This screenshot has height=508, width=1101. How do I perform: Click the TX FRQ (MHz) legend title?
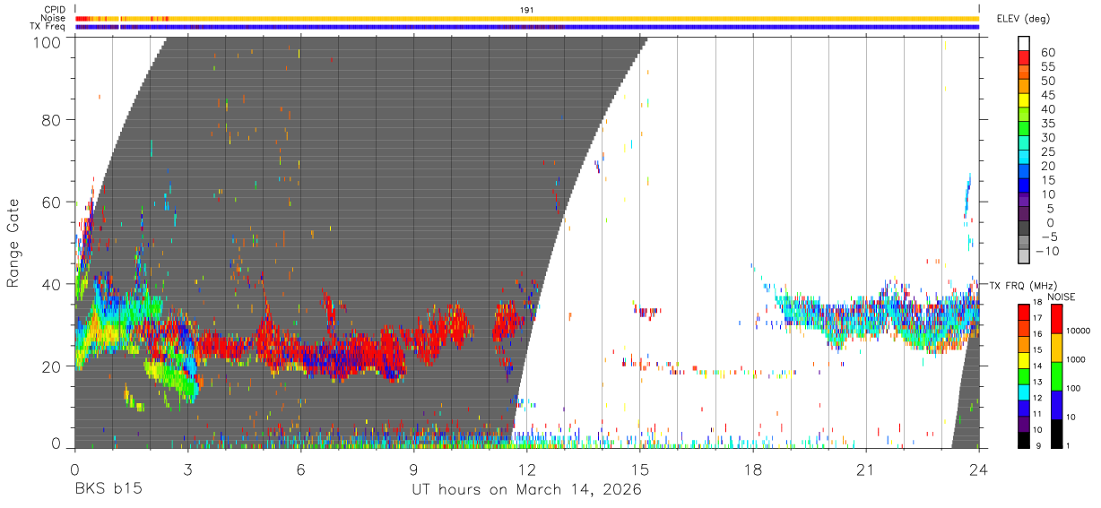(1024, 285)
